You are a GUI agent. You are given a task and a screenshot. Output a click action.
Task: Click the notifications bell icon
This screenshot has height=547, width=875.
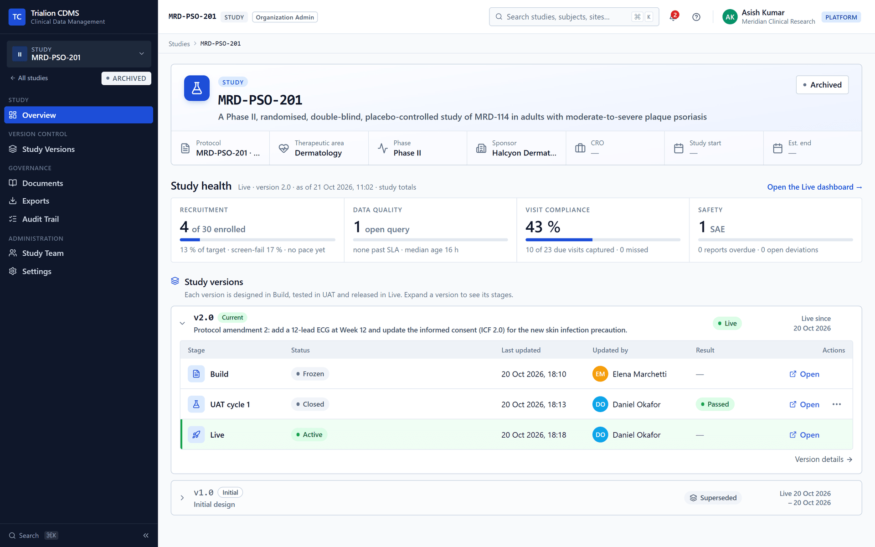(673, 17)
